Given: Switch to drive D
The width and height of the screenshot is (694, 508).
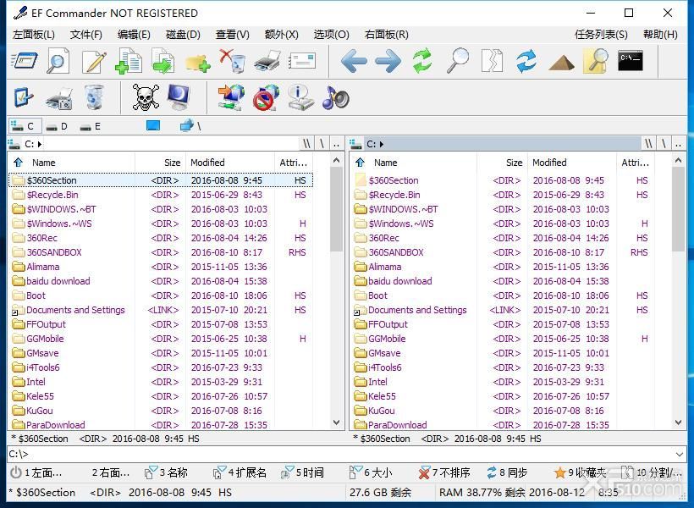Looking at the screenshot, I should coord(57,127).
